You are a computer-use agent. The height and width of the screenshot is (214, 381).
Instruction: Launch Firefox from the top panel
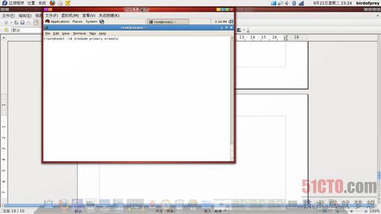(52, 3)
